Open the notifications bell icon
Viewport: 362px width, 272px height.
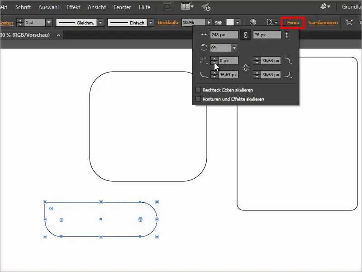[324, 7]
